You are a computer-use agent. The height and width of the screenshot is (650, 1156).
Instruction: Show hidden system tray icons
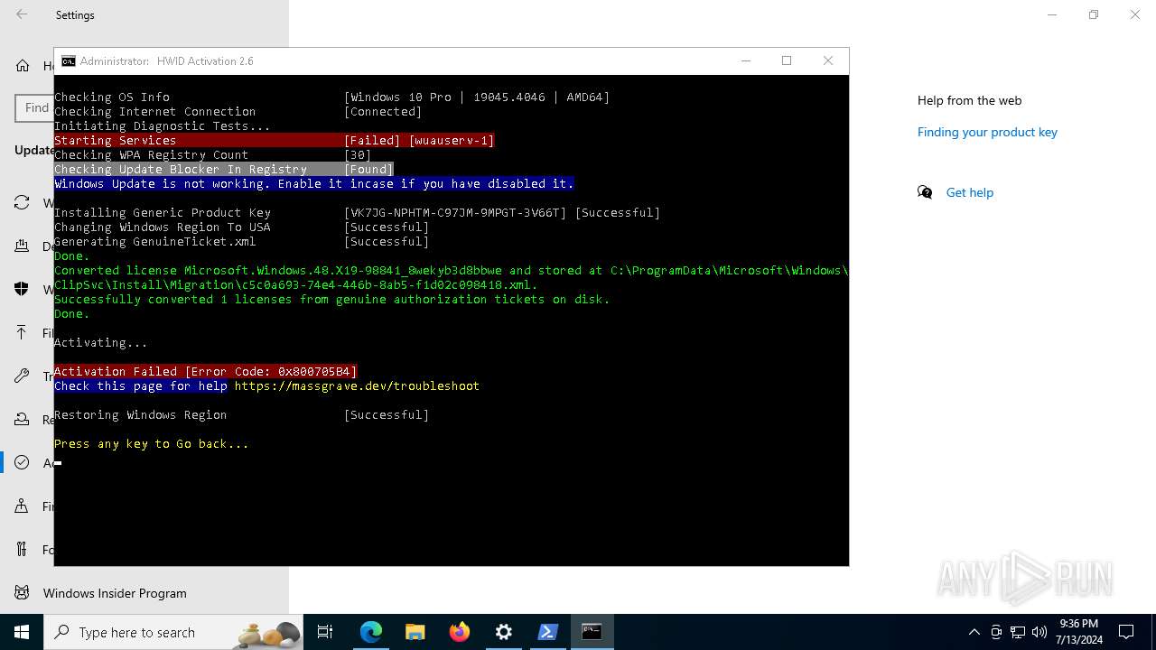click(974, 632)
